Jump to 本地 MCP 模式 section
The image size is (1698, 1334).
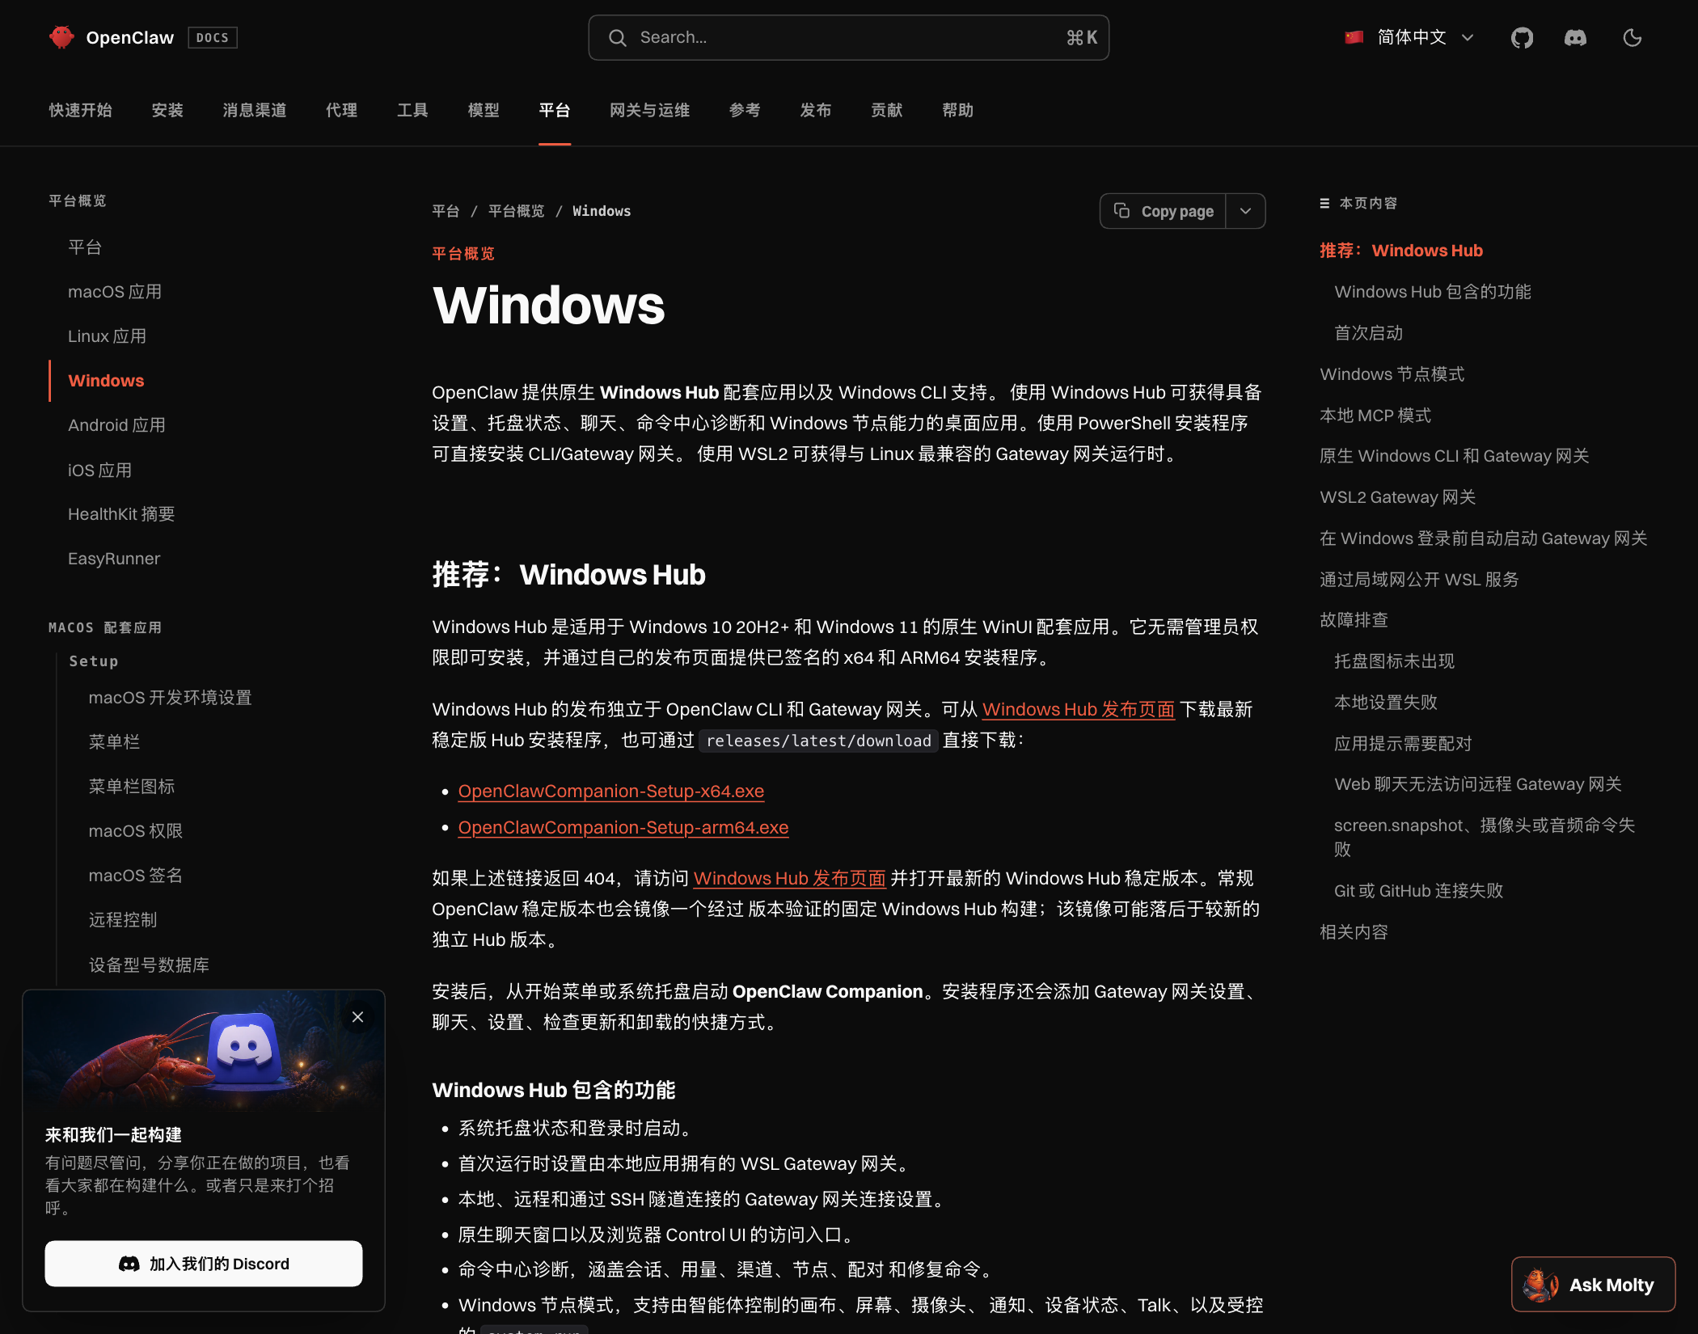pyautogui.click(x=1375, y=416)
